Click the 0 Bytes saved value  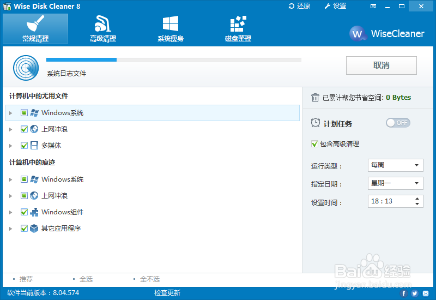(x=398, y=98)
